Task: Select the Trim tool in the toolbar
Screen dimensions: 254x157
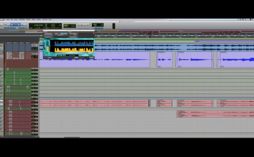Action: (x=12, y=25)
